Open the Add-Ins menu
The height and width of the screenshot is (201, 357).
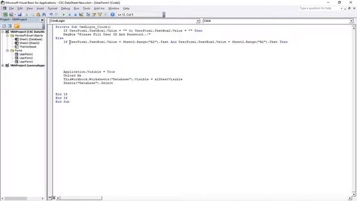[x=99, y=8]
